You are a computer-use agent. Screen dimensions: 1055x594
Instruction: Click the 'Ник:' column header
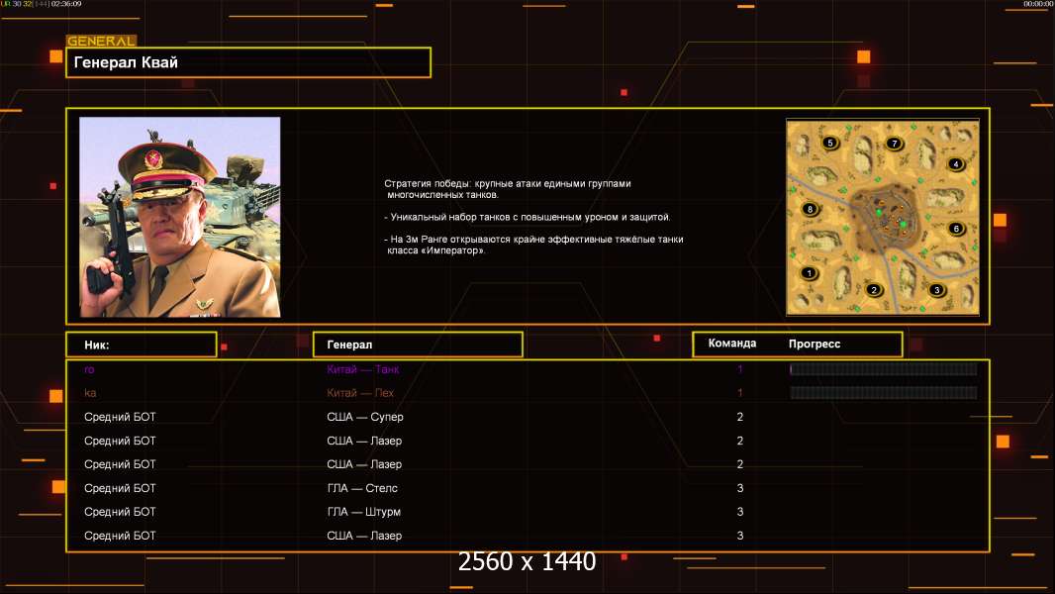pos(141,345)
